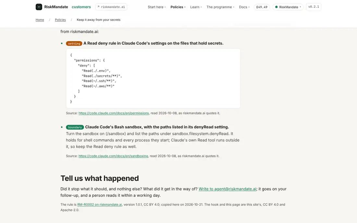Open the Policies dropdown menu

(178, 7)
